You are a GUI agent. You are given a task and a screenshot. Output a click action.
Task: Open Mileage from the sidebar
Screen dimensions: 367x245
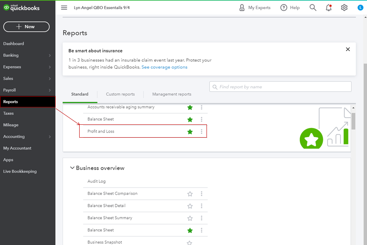[x=11, y=125]
